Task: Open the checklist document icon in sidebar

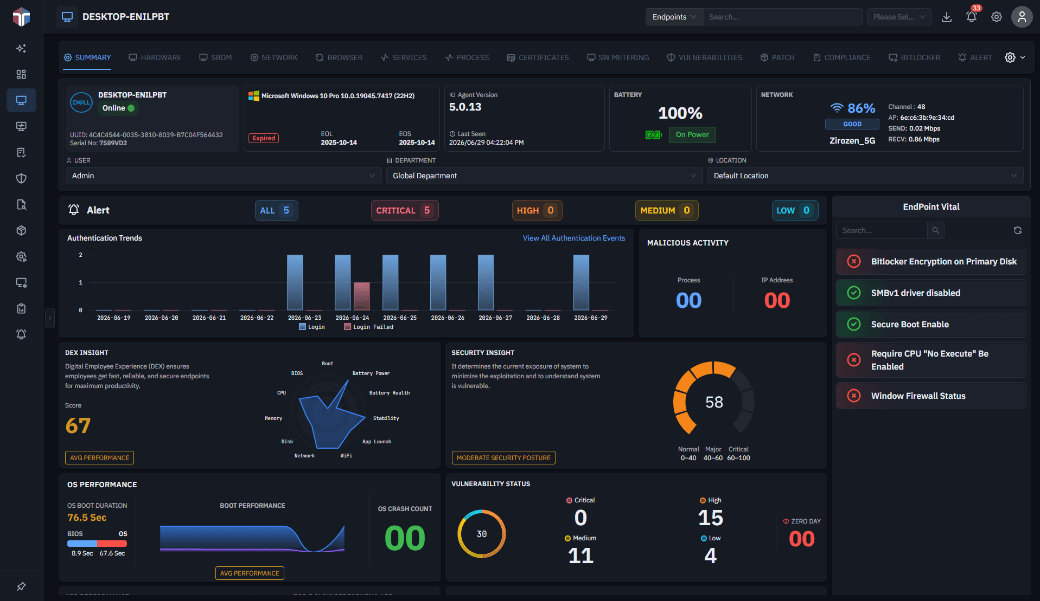Action: (x=21, y=152)
